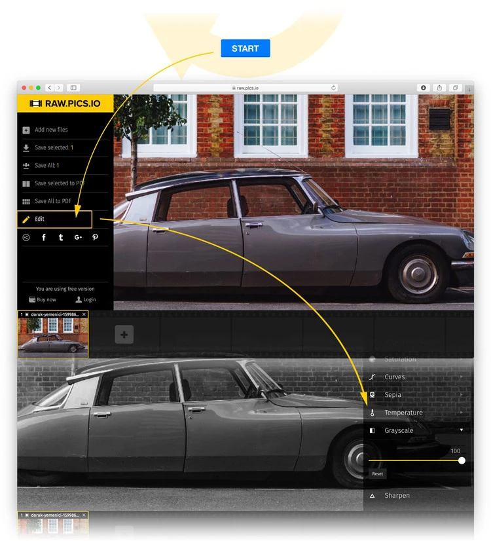Screen dimensions: 491x541
Task: Click the Curves icon
Action: [x=373, y=377]
